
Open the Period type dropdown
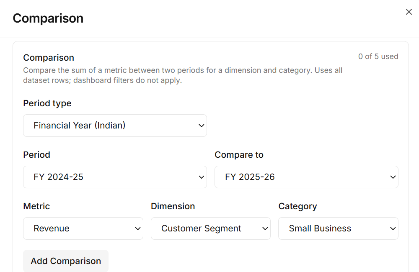point(115,126)
